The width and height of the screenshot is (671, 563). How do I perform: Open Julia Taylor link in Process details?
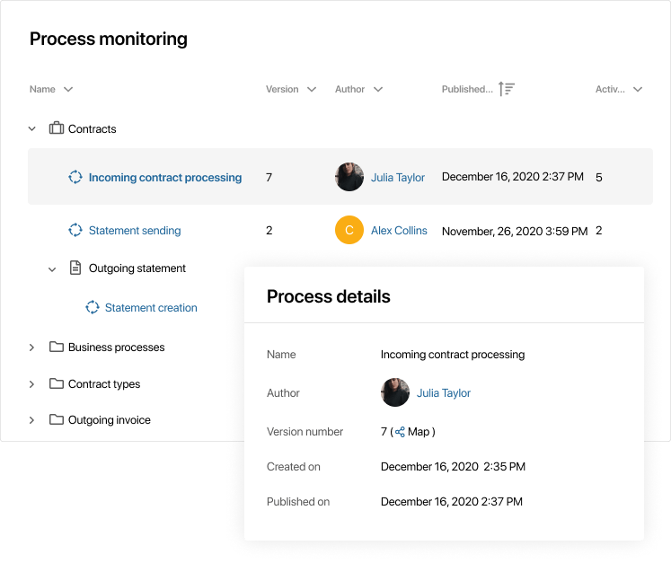pos(444,392)
